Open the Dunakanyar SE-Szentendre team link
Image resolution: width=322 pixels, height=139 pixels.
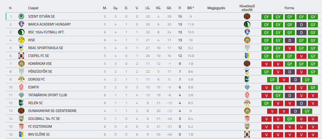point(52,111)
